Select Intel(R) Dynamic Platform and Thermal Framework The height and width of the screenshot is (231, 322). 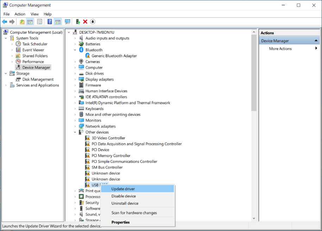[x=128, y=103]
